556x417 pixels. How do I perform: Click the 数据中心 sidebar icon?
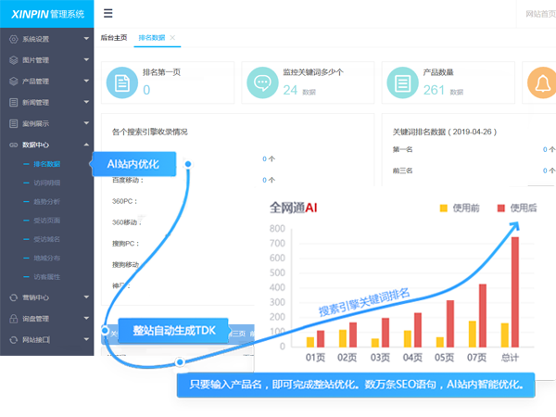(x=12, y=145)
